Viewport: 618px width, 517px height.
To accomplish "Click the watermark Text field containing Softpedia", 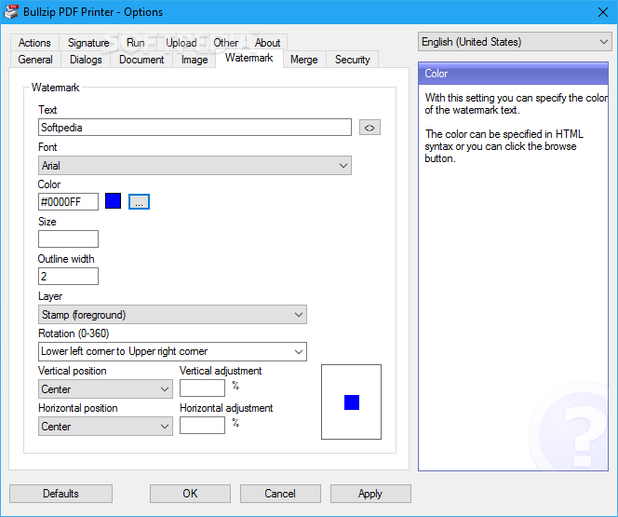I will click(x=195, y=128).
